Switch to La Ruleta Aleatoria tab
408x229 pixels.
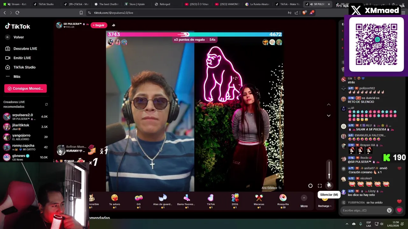257,4
